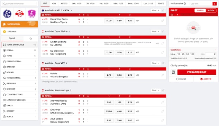Expand Austria - Cupa VFV league
Screen dimensions: 219x126
pos(55,63)
